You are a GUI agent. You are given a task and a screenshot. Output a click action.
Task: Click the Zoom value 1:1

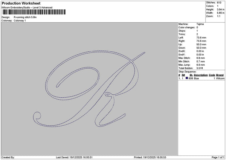218,16
